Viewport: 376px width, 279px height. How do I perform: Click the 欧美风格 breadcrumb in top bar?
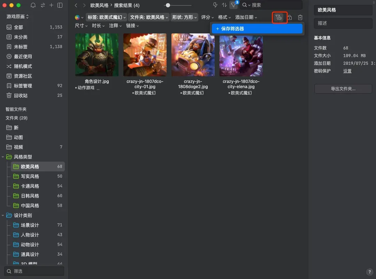coord(99,5)
